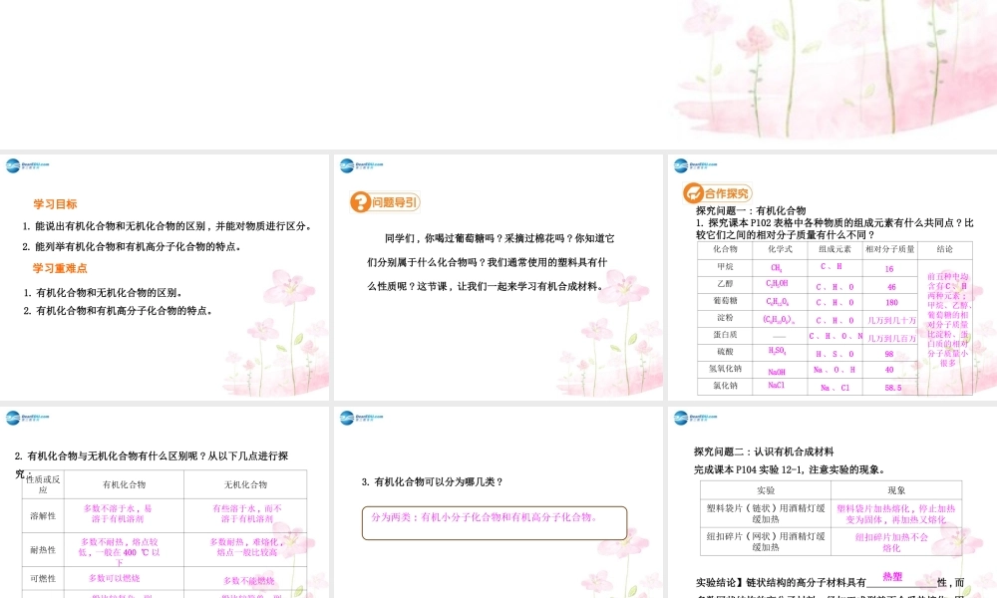Select the 乙醇 row label
The image size is (997, 598).
[x=725, y=283]
